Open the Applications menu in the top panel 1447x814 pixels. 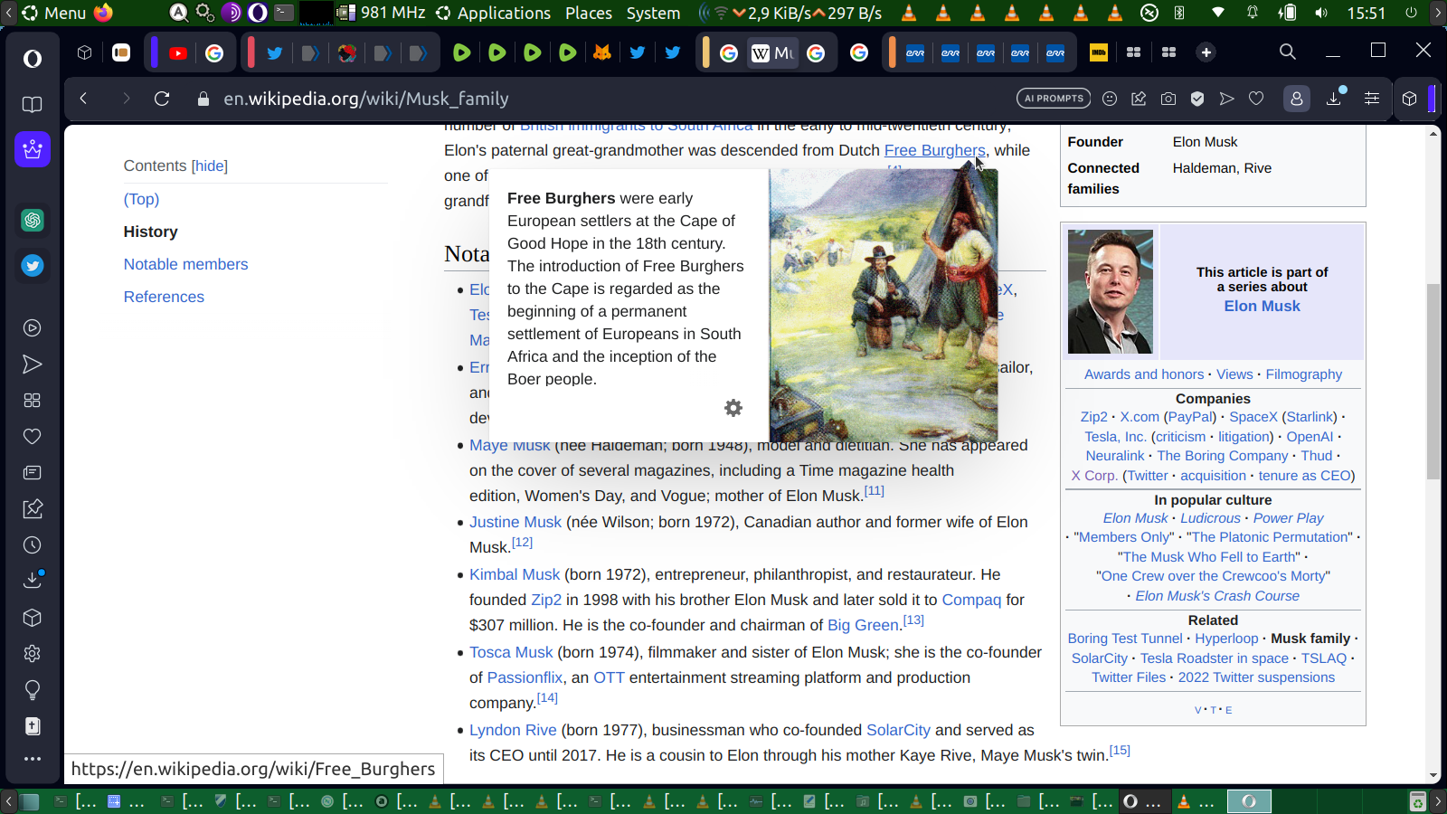[493, 13]
